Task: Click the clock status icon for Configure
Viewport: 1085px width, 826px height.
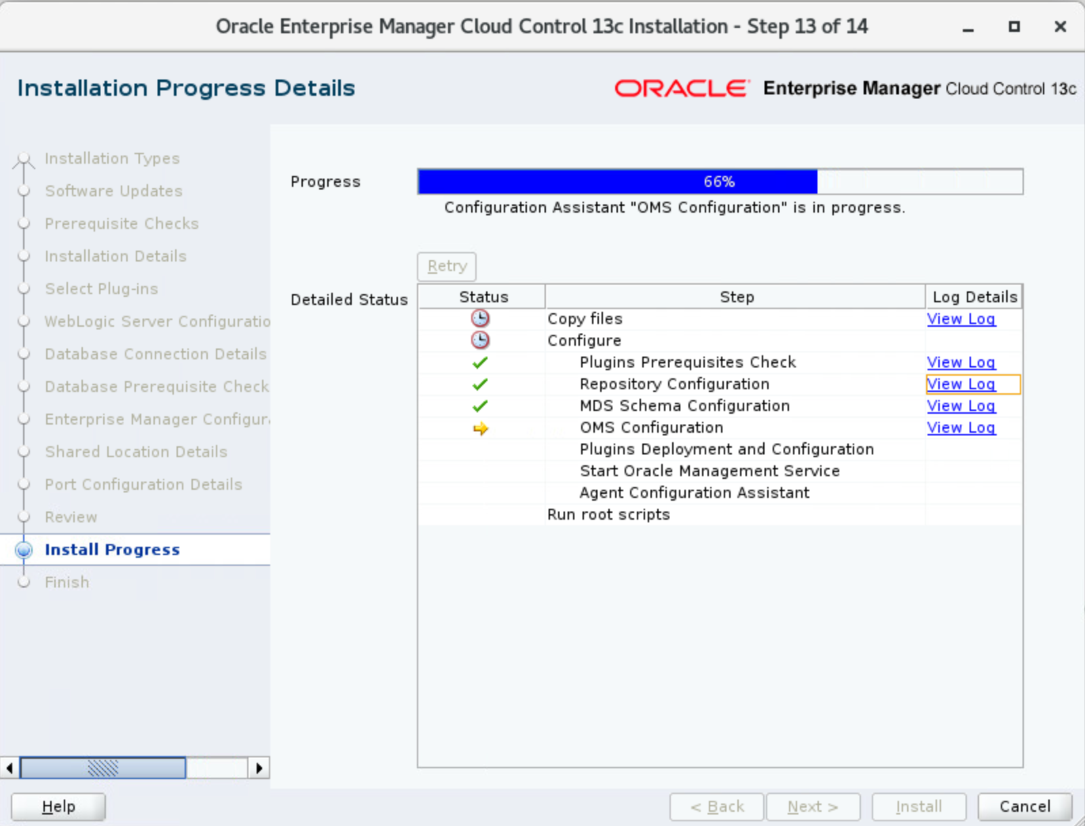Action: 480,340
